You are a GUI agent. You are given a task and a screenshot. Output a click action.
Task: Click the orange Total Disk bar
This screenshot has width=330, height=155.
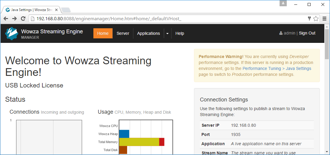[x=123, y=150]
